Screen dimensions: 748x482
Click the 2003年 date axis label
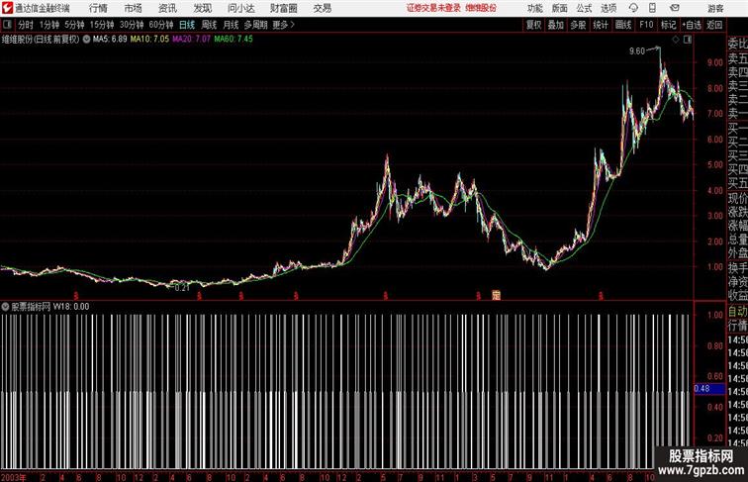14,477
